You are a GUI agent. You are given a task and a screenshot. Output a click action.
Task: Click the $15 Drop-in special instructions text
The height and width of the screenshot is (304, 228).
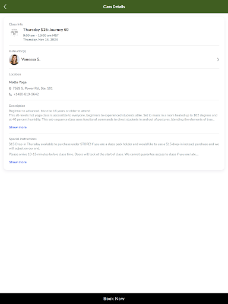[x=114, y=146]
